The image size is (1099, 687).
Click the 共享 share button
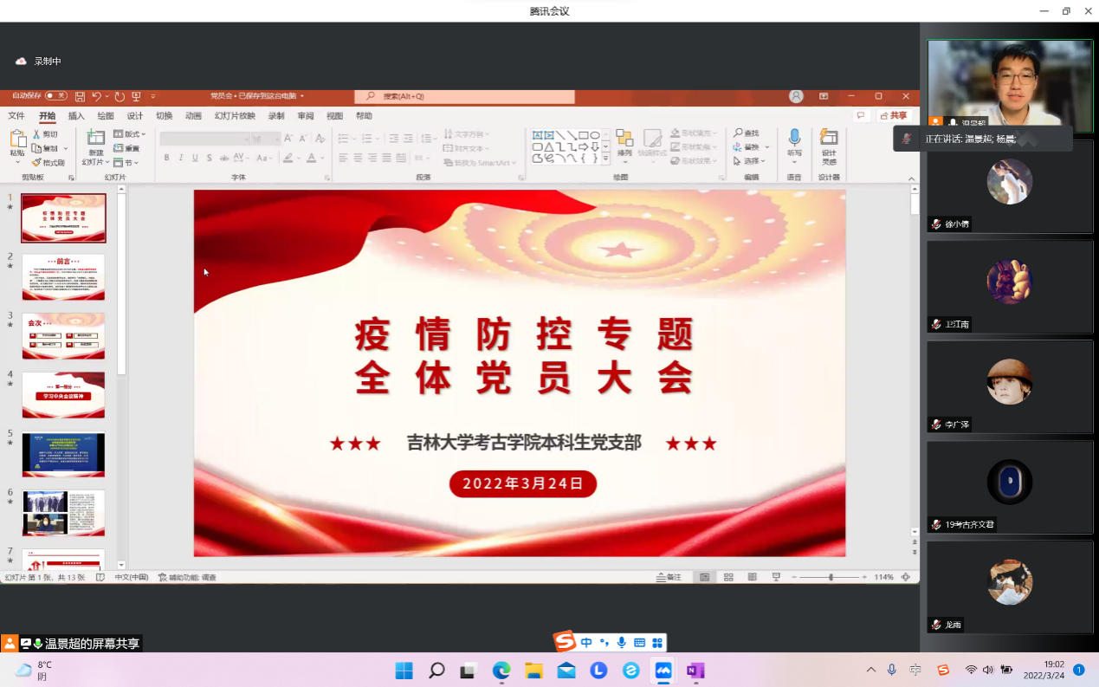[x=895, y=116]
